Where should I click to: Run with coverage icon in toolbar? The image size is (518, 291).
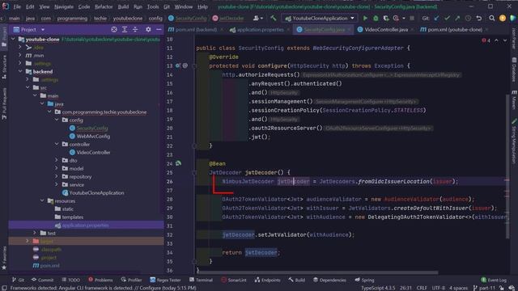[x=386, y=19]
